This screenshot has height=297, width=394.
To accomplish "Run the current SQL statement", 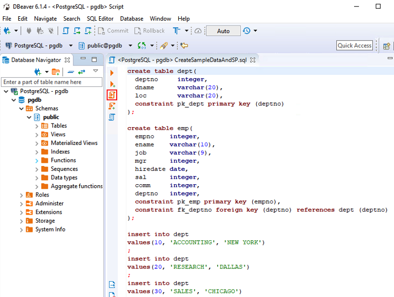I will [112, 72].
